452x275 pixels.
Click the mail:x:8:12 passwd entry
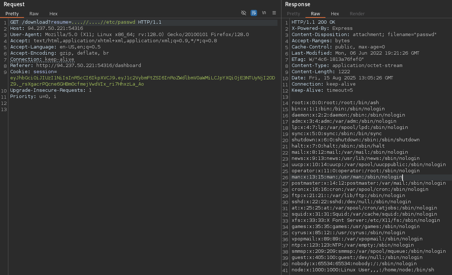point(350,152)
